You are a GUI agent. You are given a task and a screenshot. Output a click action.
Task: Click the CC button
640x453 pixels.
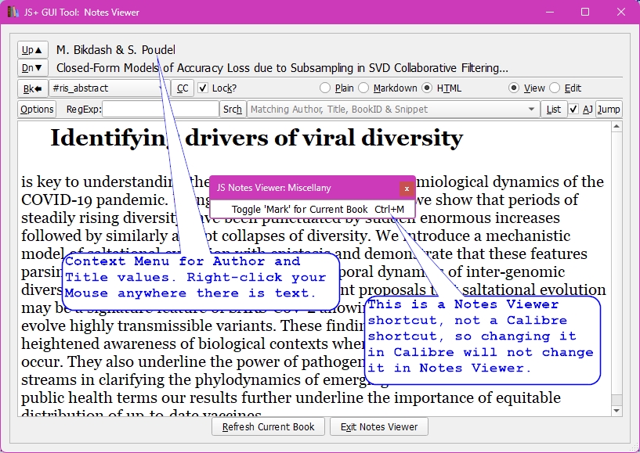tap(183, 88)
